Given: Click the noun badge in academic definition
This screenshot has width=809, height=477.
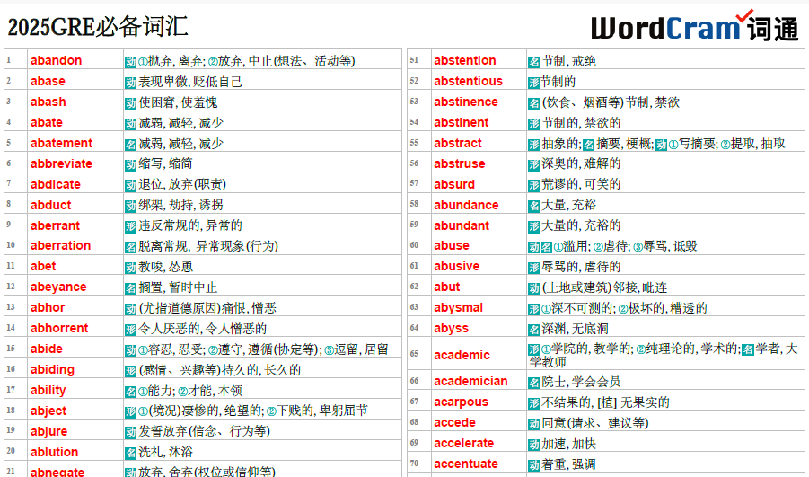Looking at the screenshot, I should click(747, 349).
